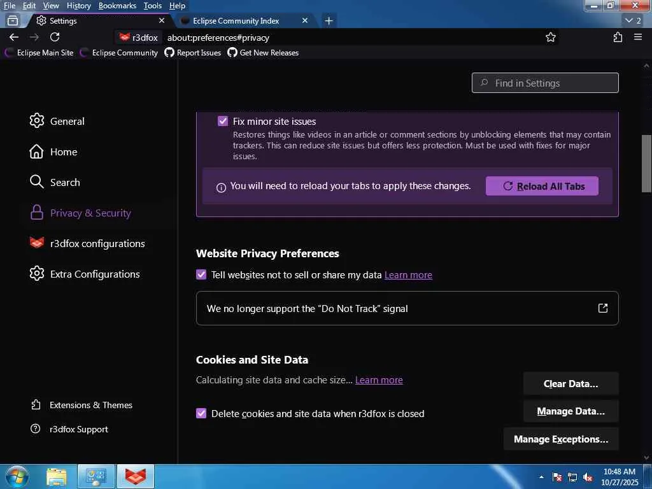The width and height of the screenshot is (652, 489).
Task: Click the settings page vertical scrollbar thumb
Action: [x=647, y=163]
